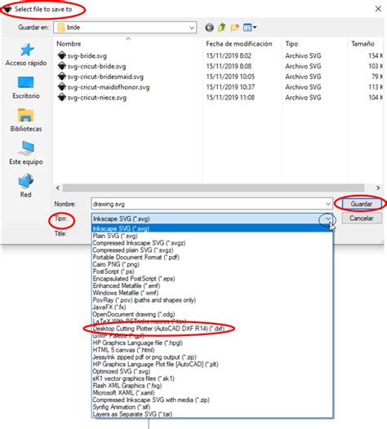Image resolution: width=387 pixels, height=429 pixels.
Task: Select file svg-cricut-bride.svg
Action: click(x=91, y=66)
